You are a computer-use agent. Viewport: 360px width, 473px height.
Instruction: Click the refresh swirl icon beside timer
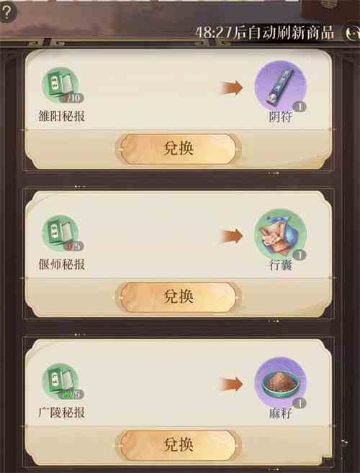pyautogui.click(x=353, y=33)
